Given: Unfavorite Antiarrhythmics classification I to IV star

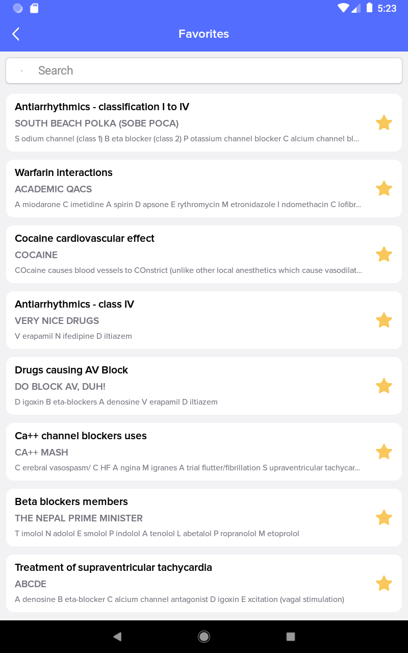Looking at the screenshot, I should [x=384, y=122].
